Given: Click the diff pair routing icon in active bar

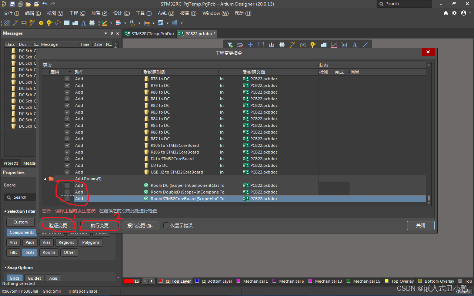Looking at the screenshot, I should (303, 45).
